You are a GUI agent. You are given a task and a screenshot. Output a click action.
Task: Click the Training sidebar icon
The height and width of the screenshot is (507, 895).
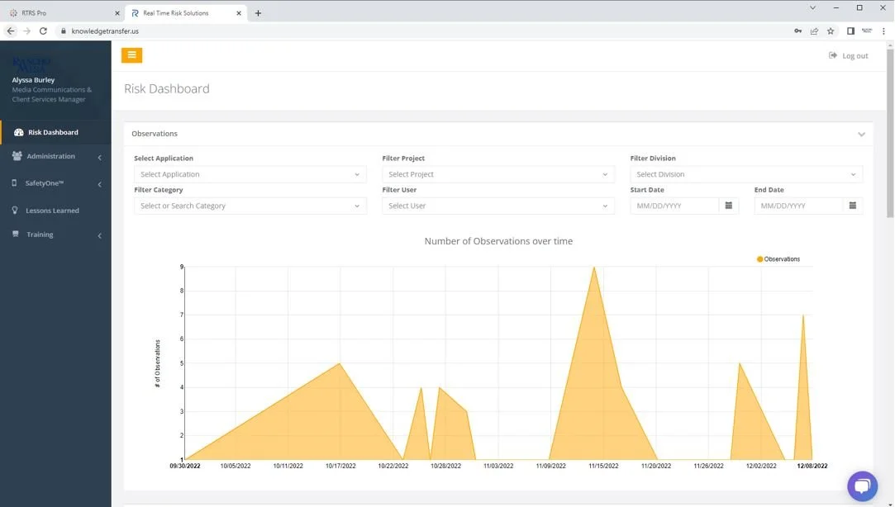(x=16, y=234)
